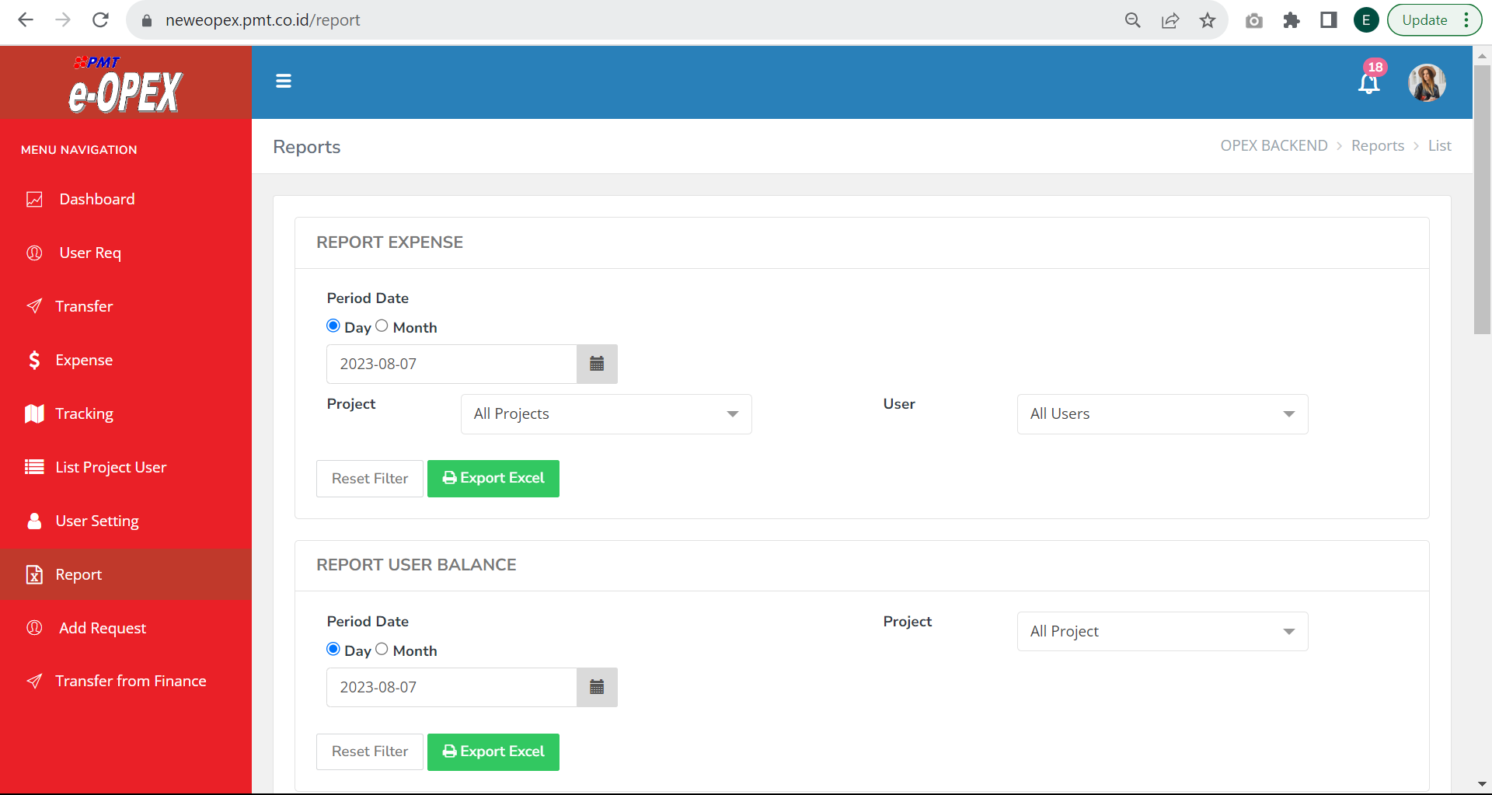
Task: Open the User Setting menu item
Action: 126,521
